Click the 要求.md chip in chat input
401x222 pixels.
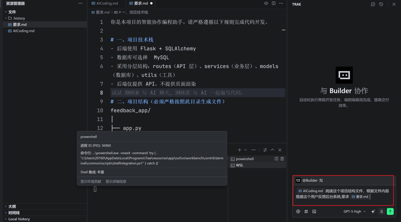point(360,197)
